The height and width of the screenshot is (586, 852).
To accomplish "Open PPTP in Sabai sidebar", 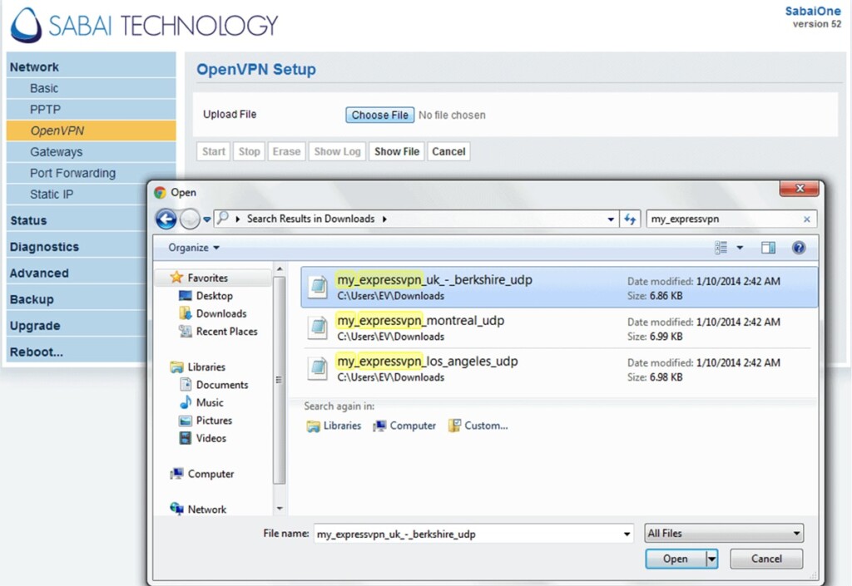I will (x=91, y=110).
